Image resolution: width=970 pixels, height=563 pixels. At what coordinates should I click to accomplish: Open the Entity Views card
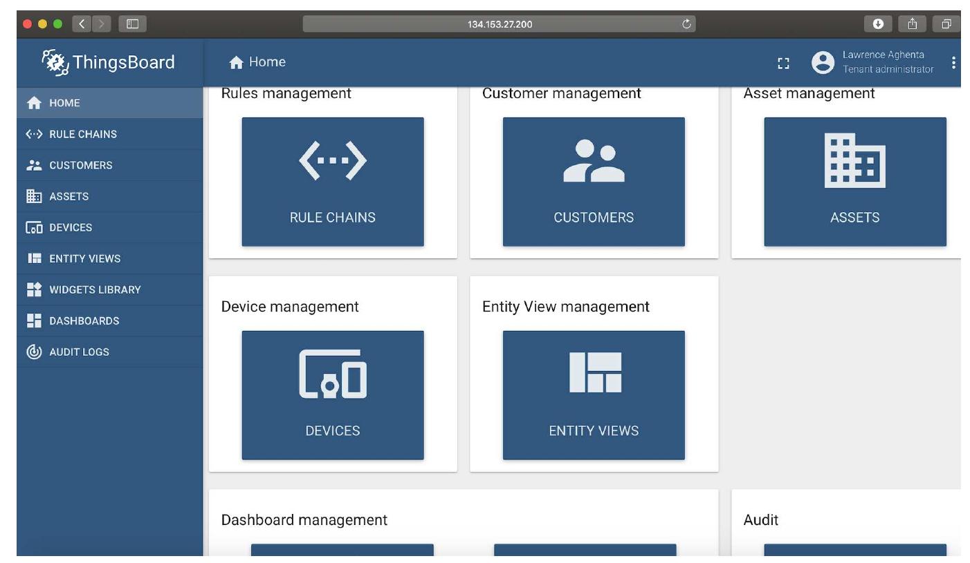593,395
